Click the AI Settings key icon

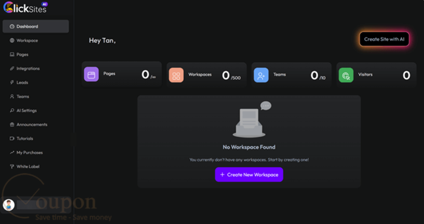(x=12, y=111)
